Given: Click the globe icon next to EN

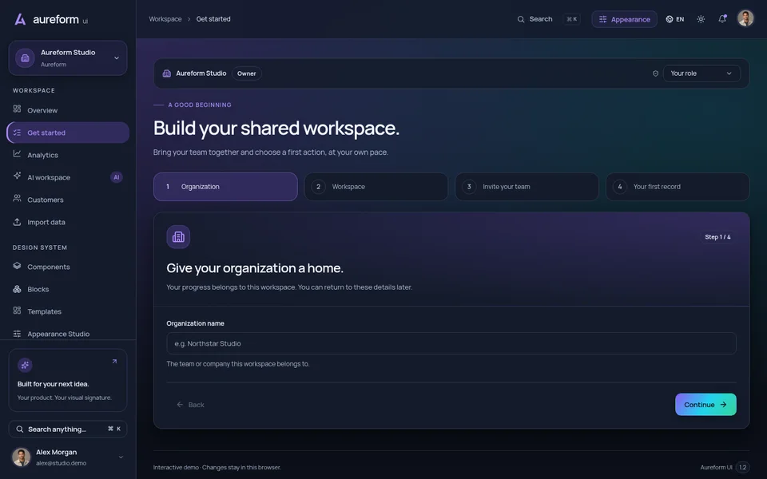Looking at the screenshot, I should pos(670,19).
